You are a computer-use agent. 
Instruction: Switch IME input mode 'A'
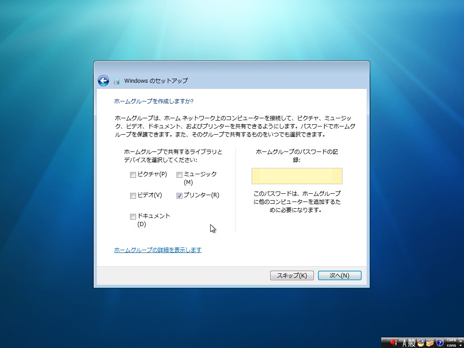pos(403,343)
